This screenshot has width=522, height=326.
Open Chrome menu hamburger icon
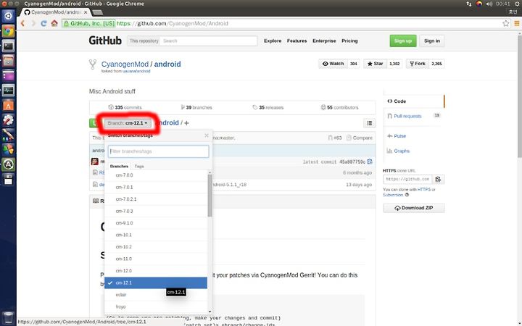[x=517, y=23]
